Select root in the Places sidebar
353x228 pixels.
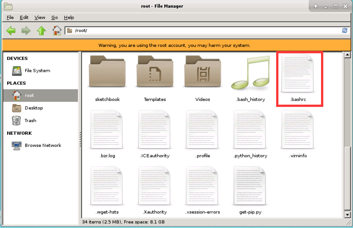(40, 96)
